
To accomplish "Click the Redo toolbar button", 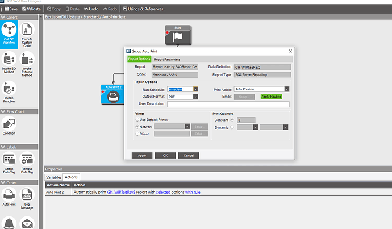I will 110,9.
